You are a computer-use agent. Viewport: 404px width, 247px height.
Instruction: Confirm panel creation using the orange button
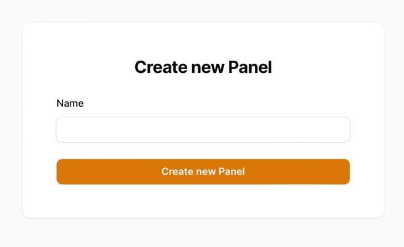pyautogui.click(x=203, y=172)
